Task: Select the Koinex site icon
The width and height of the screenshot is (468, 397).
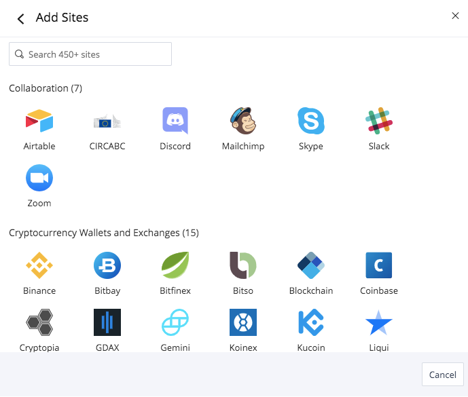Action: (x=243, y=322)
